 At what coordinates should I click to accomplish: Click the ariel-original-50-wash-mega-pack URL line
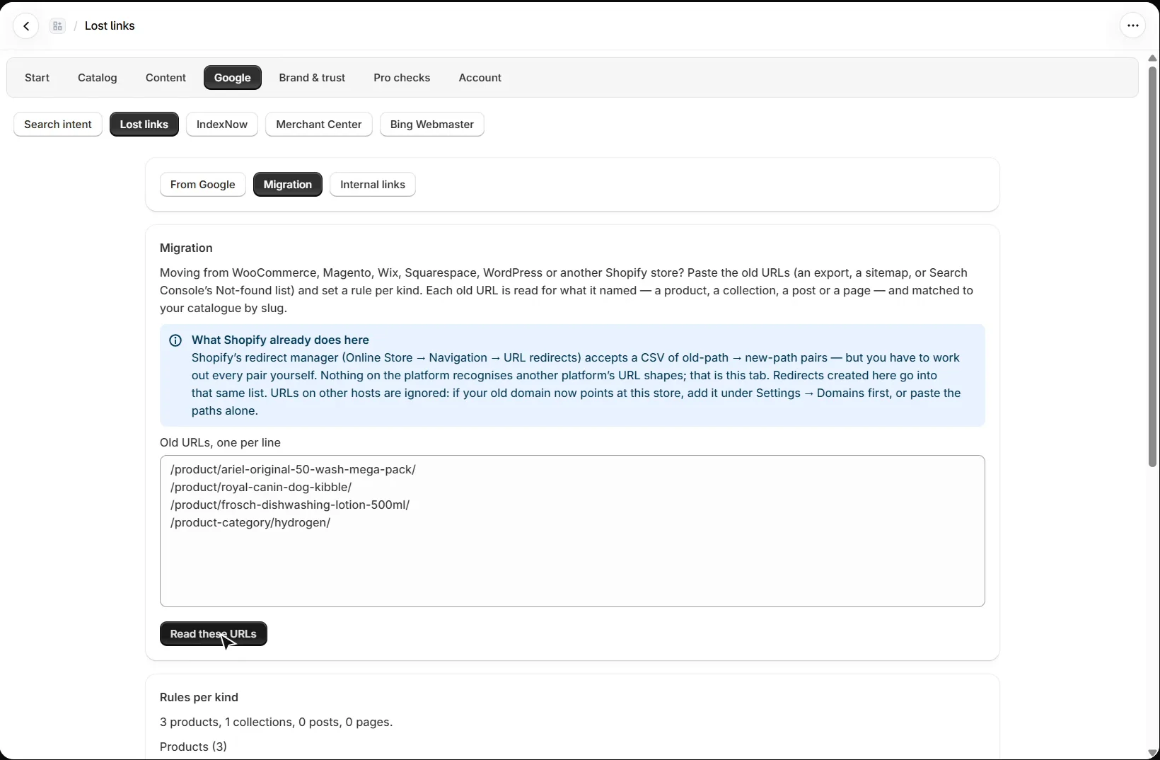tap(293, 470)
